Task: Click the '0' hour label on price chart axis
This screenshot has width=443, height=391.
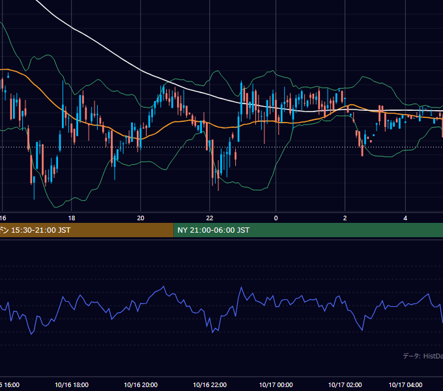Action: click(x=276, y=218)
